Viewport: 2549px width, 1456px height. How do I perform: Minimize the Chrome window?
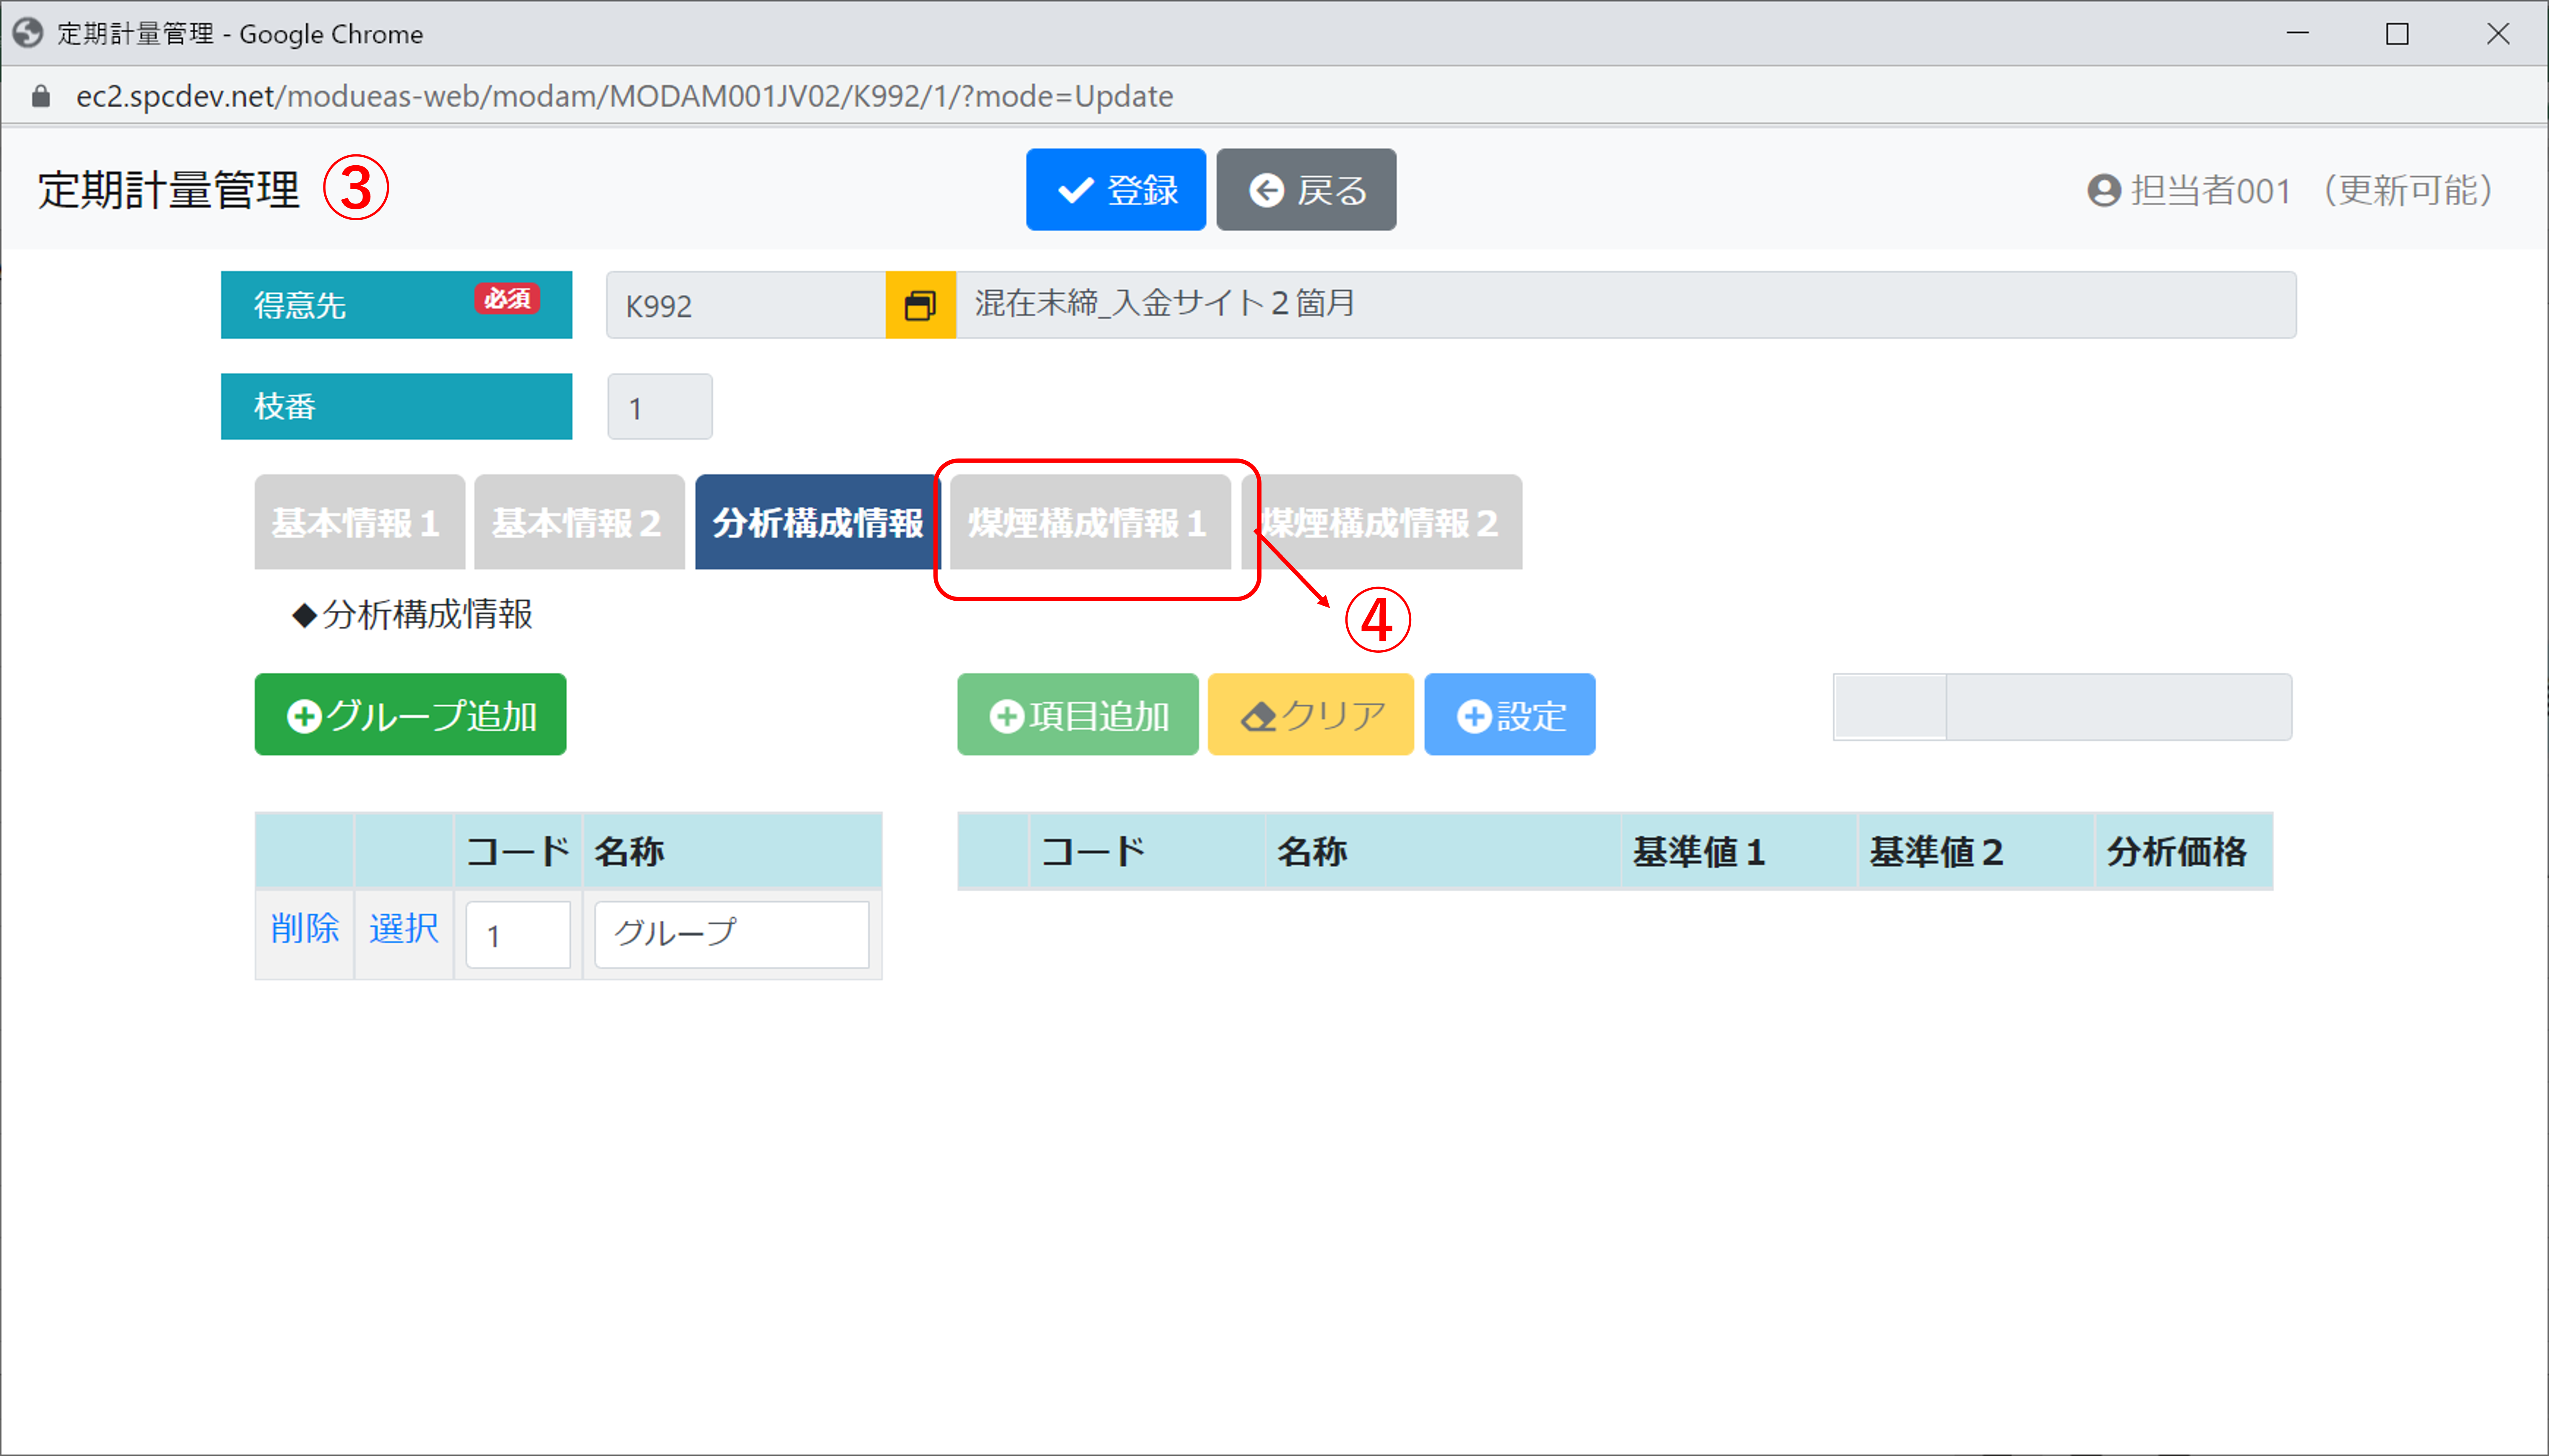(2298, 34)
